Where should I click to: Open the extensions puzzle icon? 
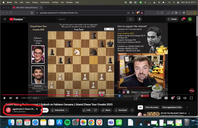click(158, 13)
